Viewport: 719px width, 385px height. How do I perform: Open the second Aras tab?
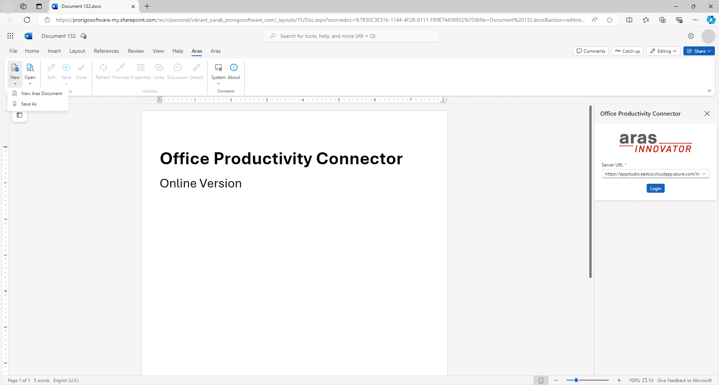(215, 51)
